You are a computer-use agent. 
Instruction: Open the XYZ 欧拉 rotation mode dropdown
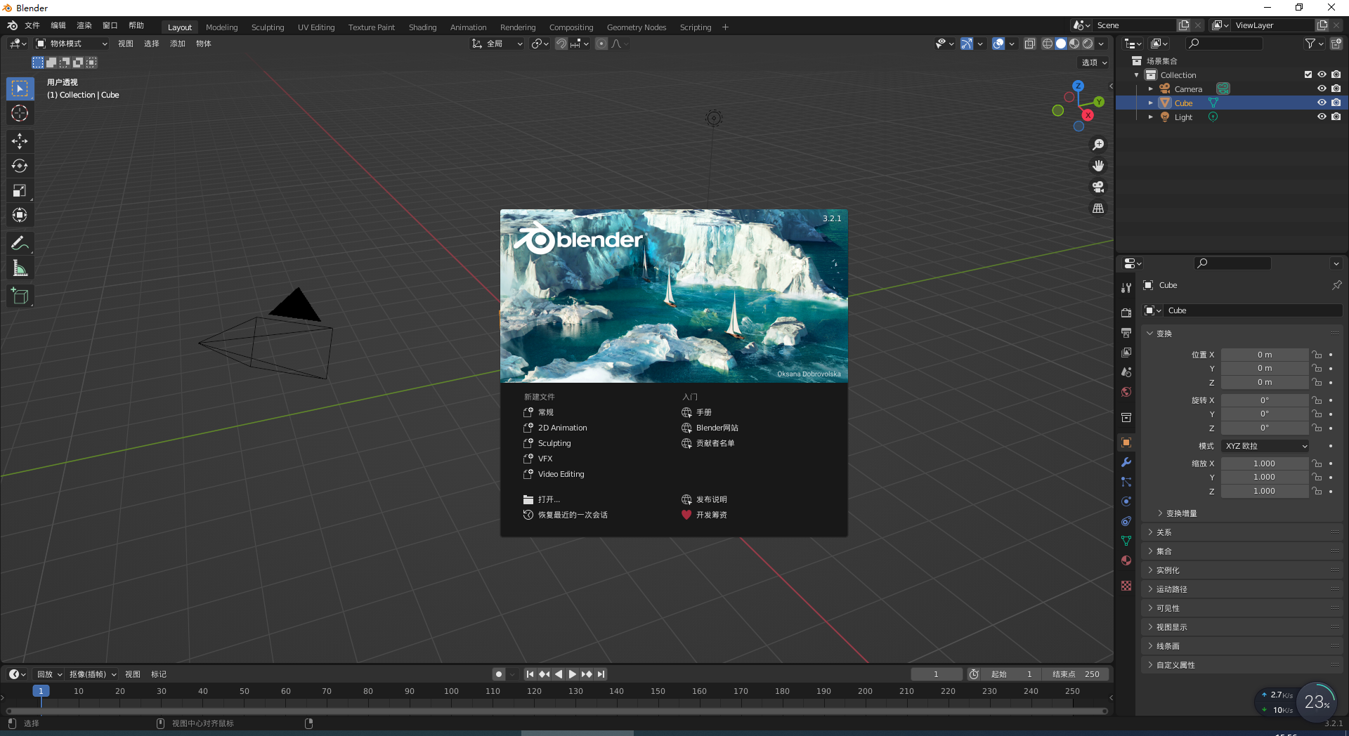[x=1265, y=446]
